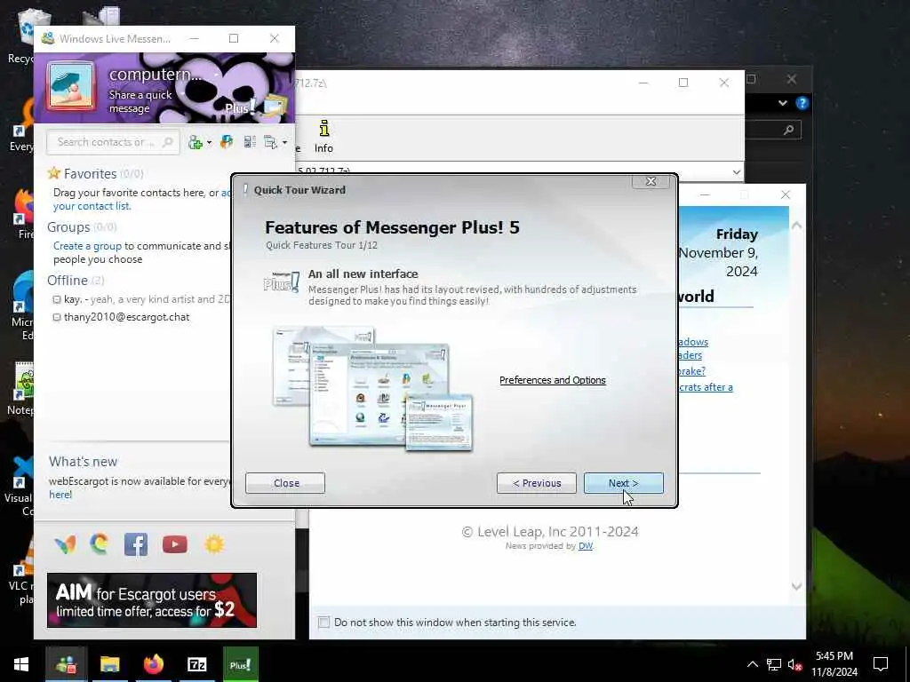910x682 pixels.
Task: Select offline contact kay.
Action: coord(141,299)
